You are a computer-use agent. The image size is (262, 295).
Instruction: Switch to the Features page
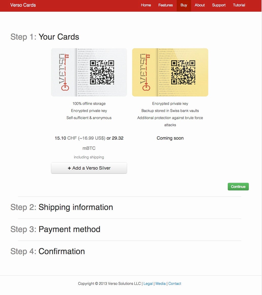click(166, 5)
